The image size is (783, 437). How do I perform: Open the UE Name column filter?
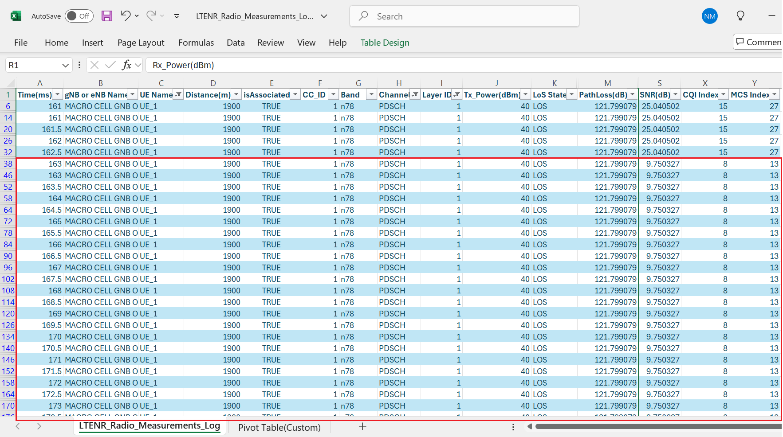[x=178, y=94]
